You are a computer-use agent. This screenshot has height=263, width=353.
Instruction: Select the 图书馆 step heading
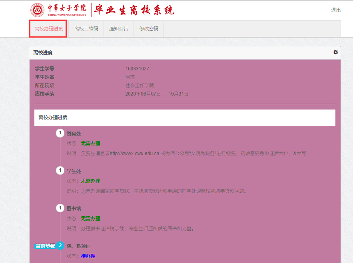74,209
